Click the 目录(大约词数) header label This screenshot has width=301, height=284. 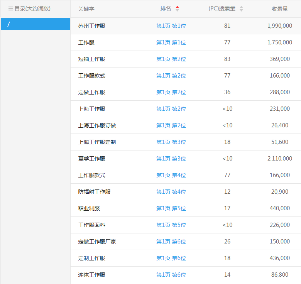pyautogui.click(x=32, y=8)
